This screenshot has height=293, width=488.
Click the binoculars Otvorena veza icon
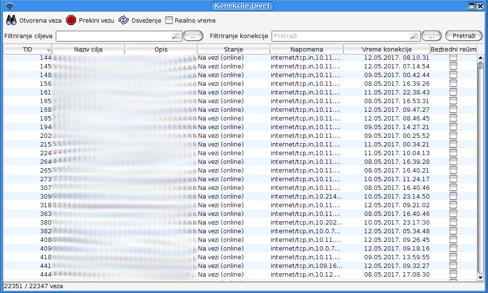click(x=12, y=20)
